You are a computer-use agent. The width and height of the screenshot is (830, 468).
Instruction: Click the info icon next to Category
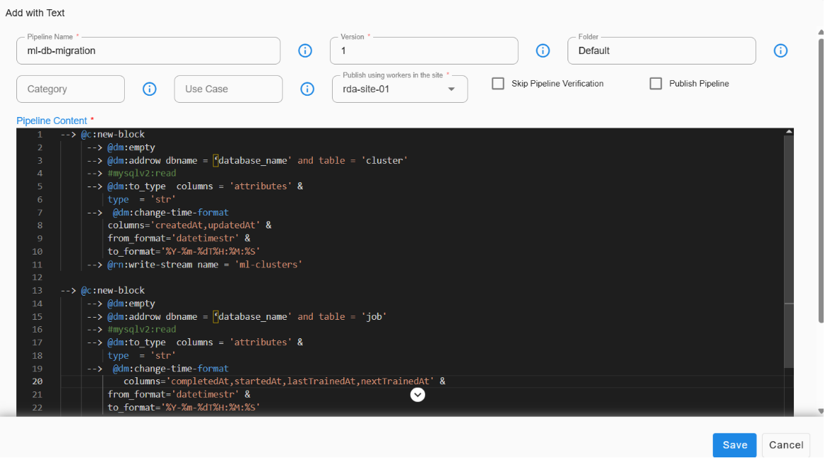149,89
